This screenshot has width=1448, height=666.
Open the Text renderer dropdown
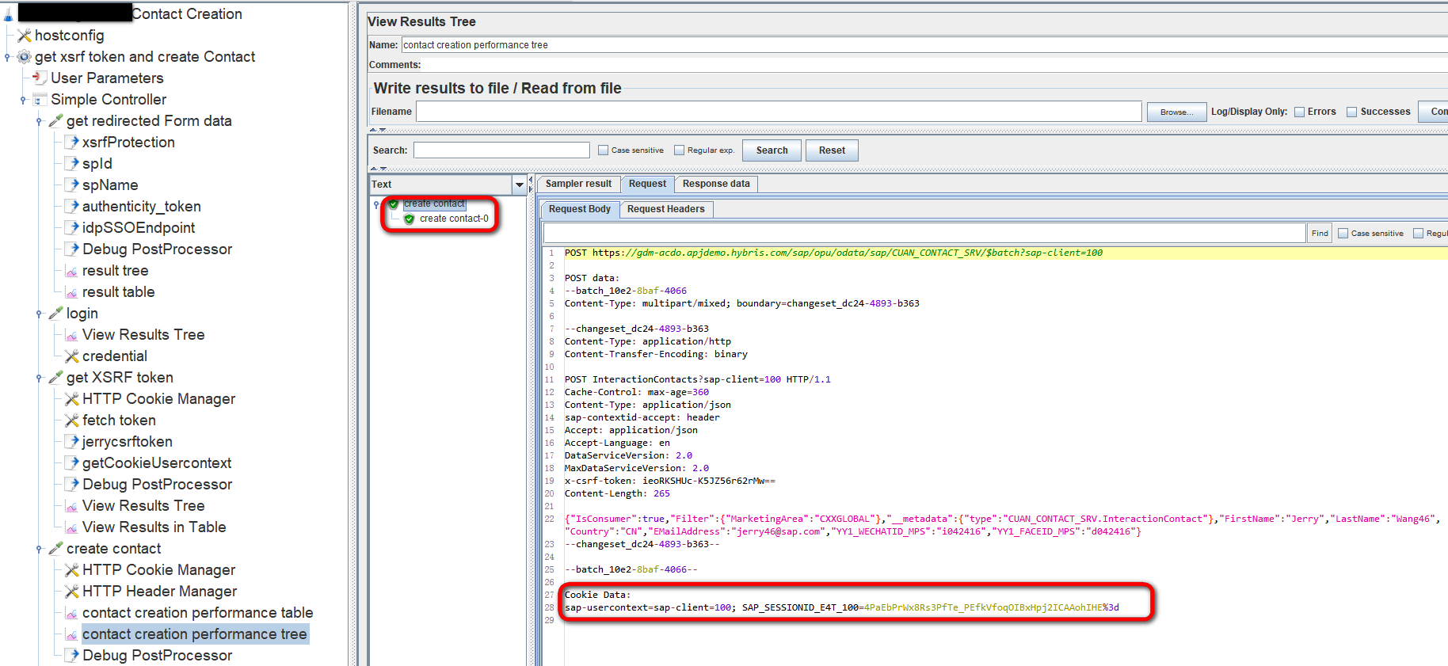(520, 185)
